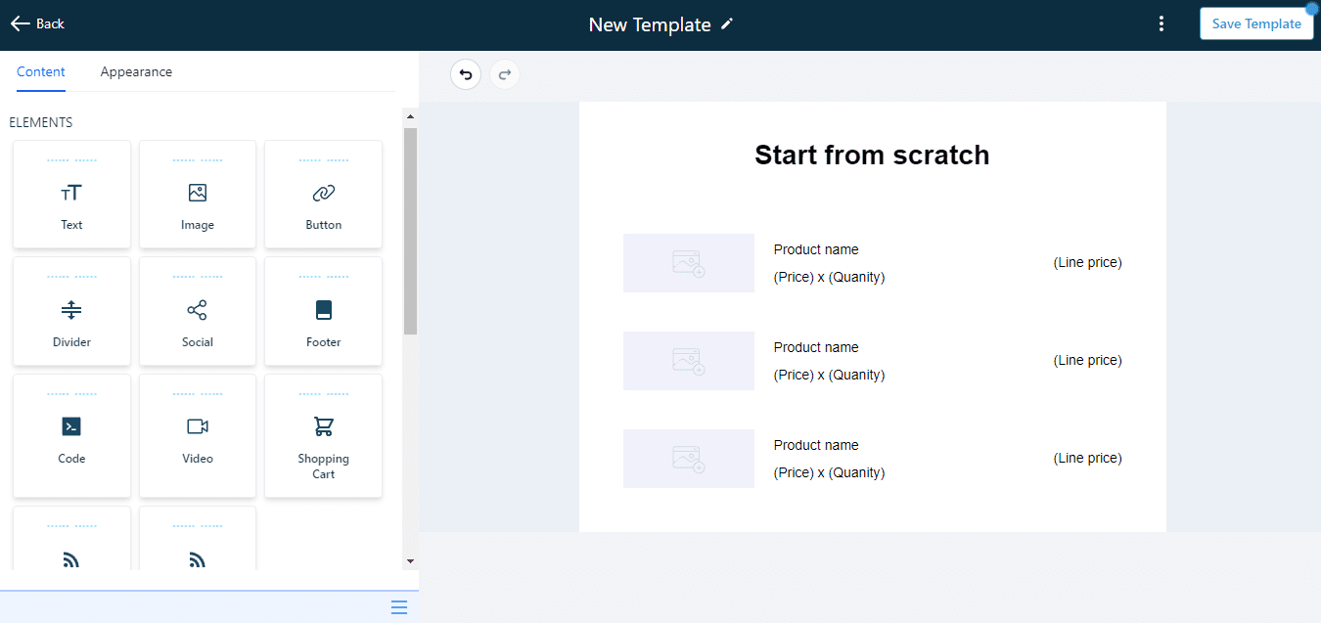
Task: Select the Text element tile
Action: pos(71,194)
